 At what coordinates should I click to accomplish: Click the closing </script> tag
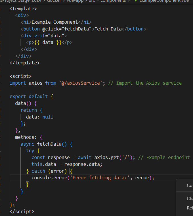22,211
